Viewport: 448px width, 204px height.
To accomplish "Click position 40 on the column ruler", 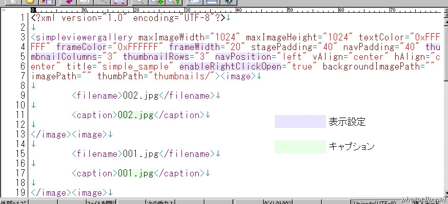I will click(x=238, y=10).
